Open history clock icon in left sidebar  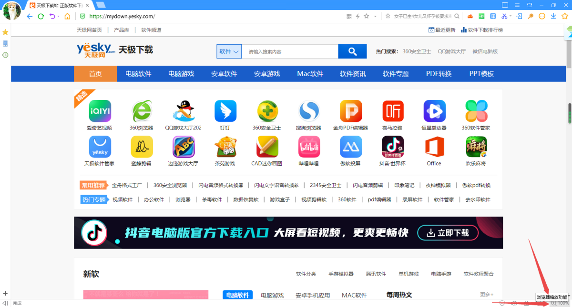tap(5, 55)
